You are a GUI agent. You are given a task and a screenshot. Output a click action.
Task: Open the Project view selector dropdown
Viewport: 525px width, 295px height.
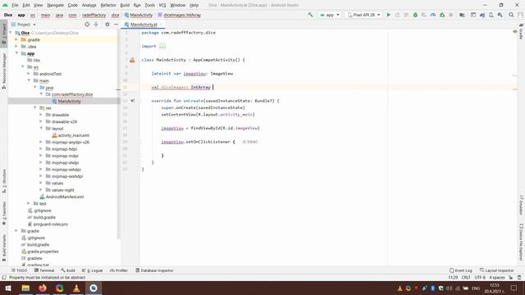24,25
